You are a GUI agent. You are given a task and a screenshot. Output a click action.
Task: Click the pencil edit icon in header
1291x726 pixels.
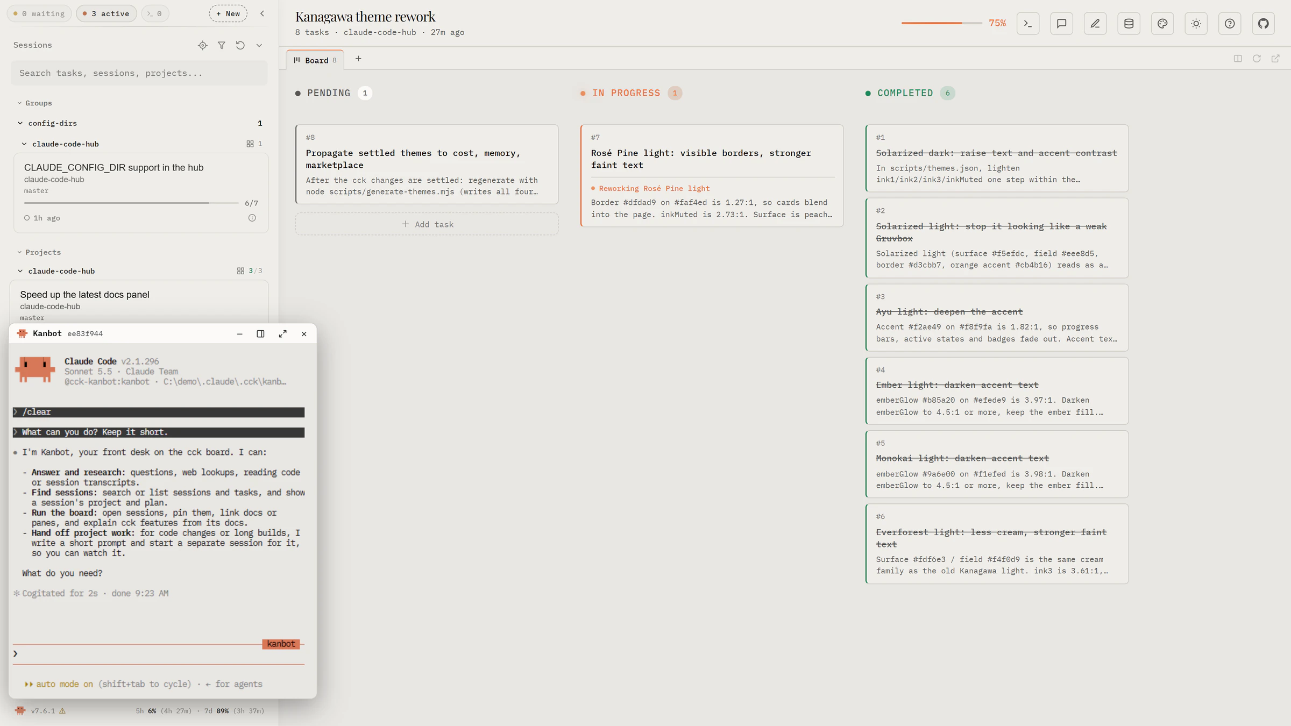tap(1095, 23)
